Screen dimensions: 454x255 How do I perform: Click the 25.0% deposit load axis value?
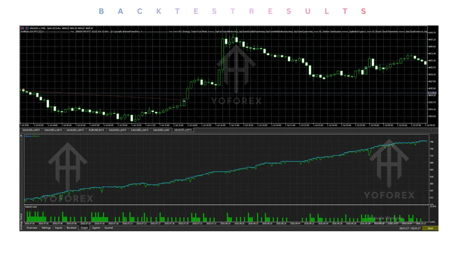pyautogui.click(x=433, y=206)
